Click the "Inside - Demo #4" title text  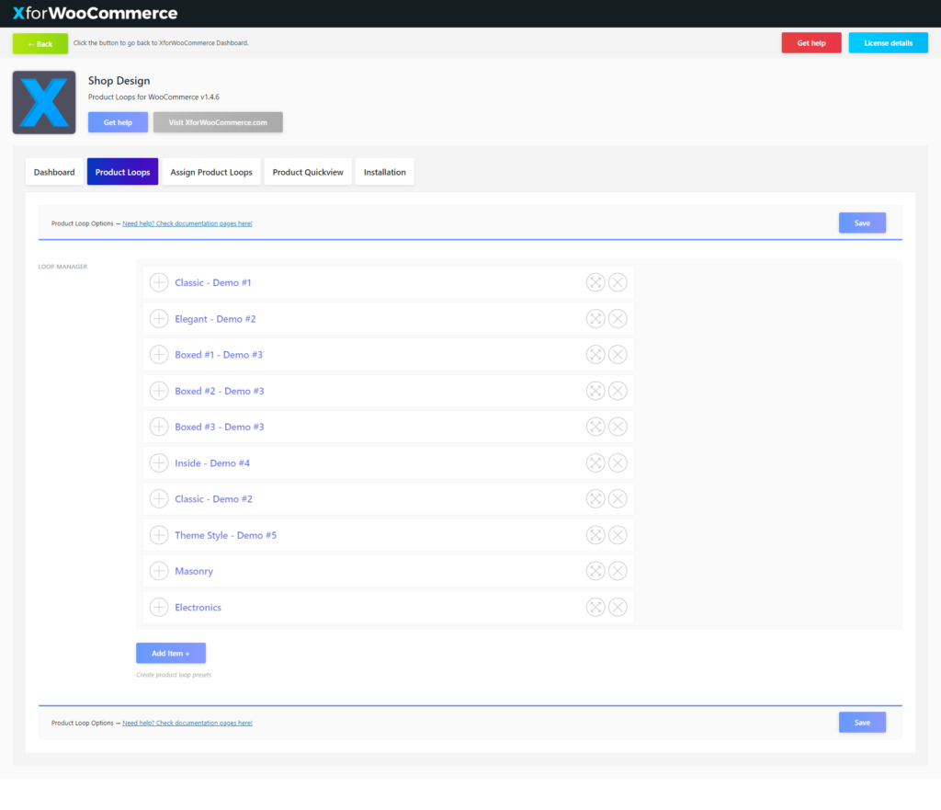click(212, 463)
